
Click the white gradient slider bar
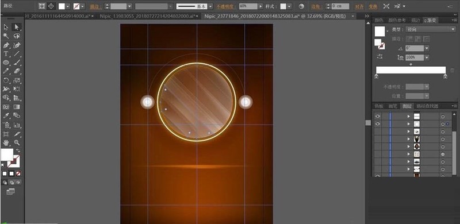click(411, 70)
